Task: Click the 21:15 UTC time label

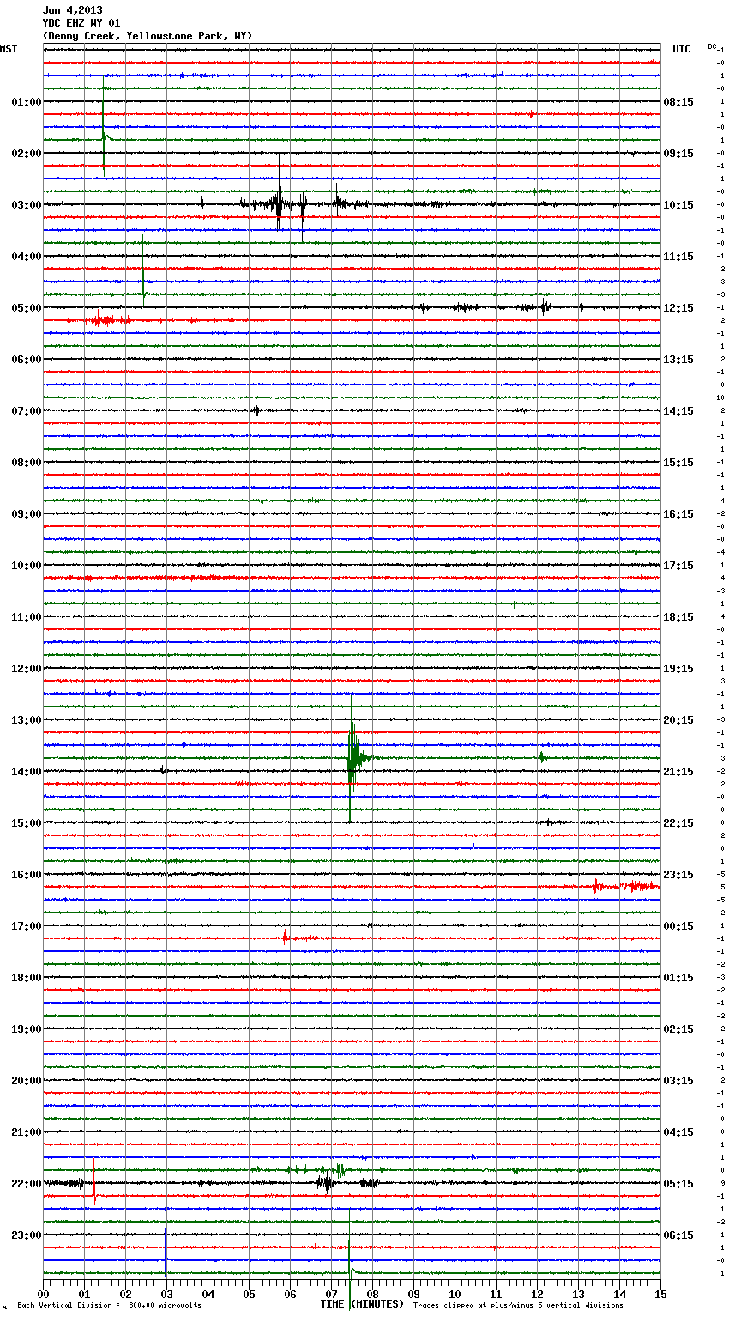Action: coord(678,772)
